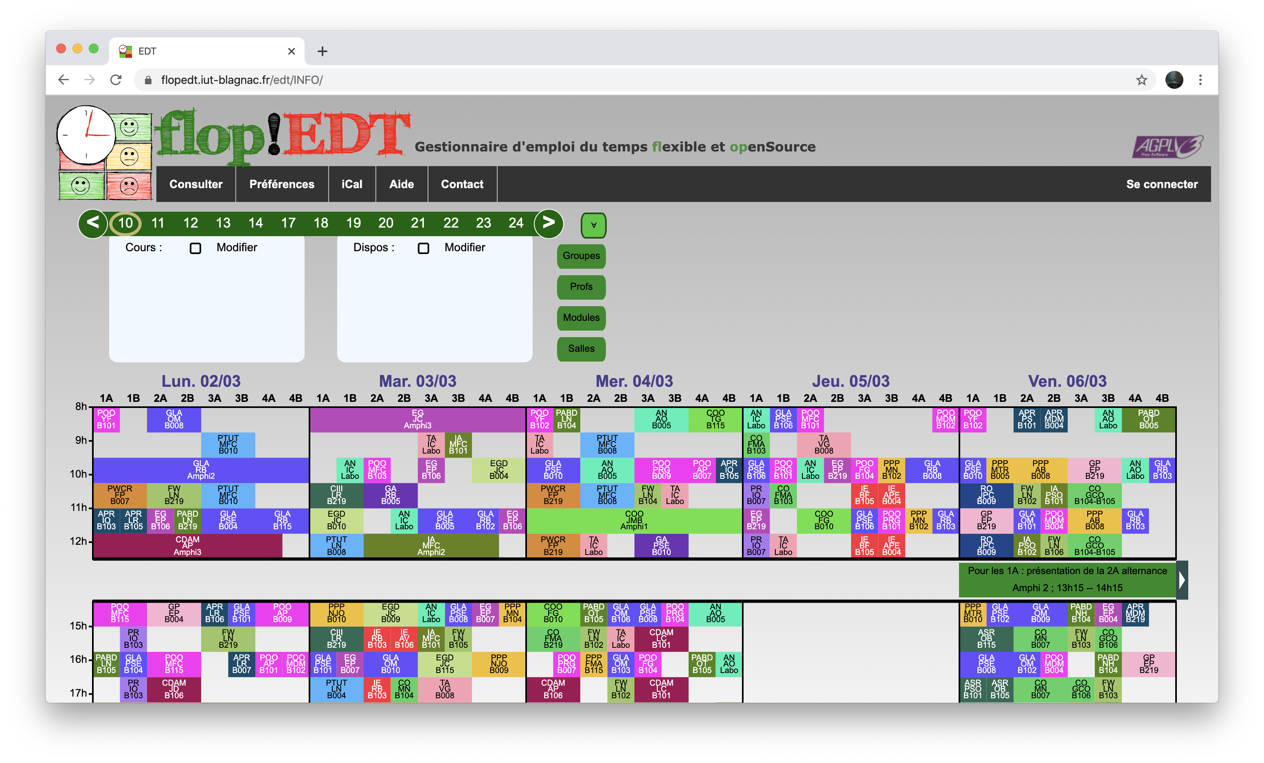Select week 23
This screenshot has height=763, width=1264.
click(x=483, y=223)
